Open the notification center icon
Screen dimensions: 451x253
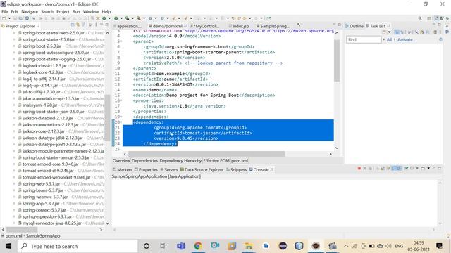pyautogui.click(x=439, y=246)
